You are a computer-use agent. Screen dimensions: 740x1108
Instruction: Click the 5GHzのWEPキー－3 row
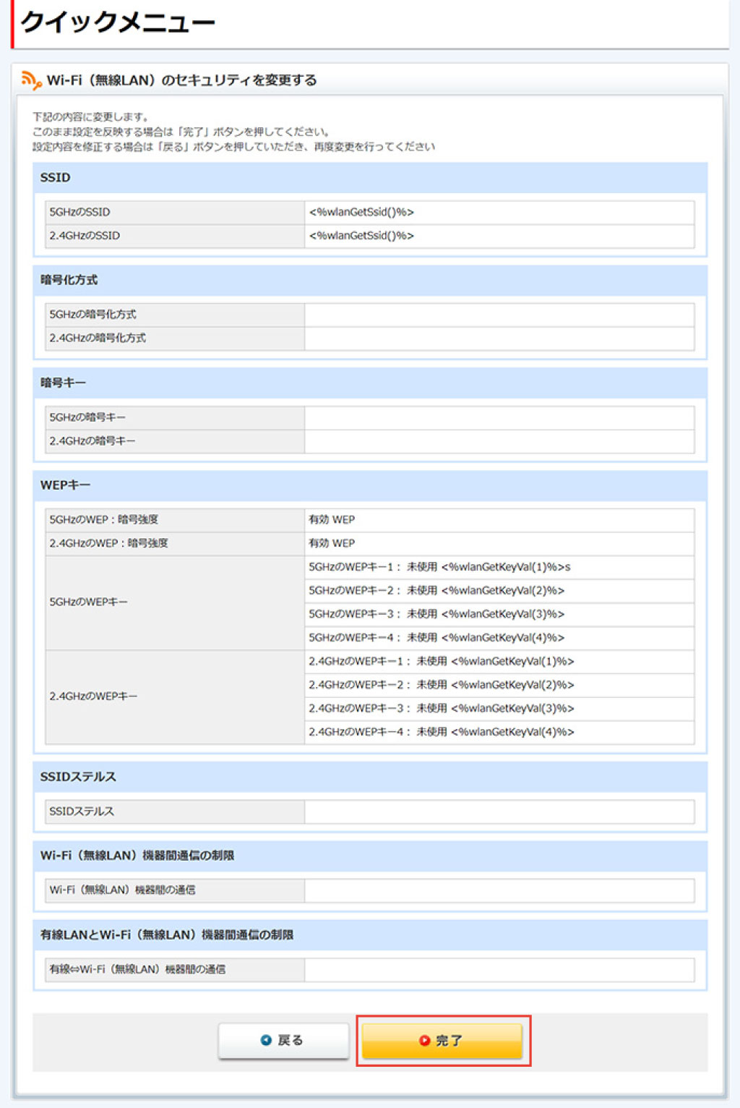pos(499,614)
